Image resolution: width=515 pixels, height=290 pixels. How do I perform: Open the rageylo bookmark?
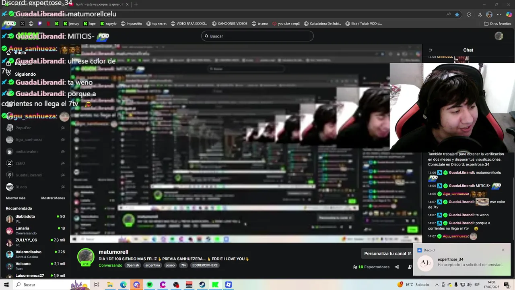click(x=108, y=24)
